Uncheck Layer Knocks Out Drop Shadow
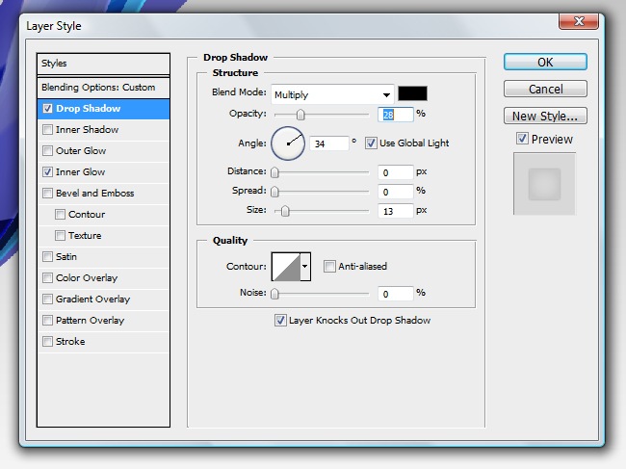 point(281,320)
